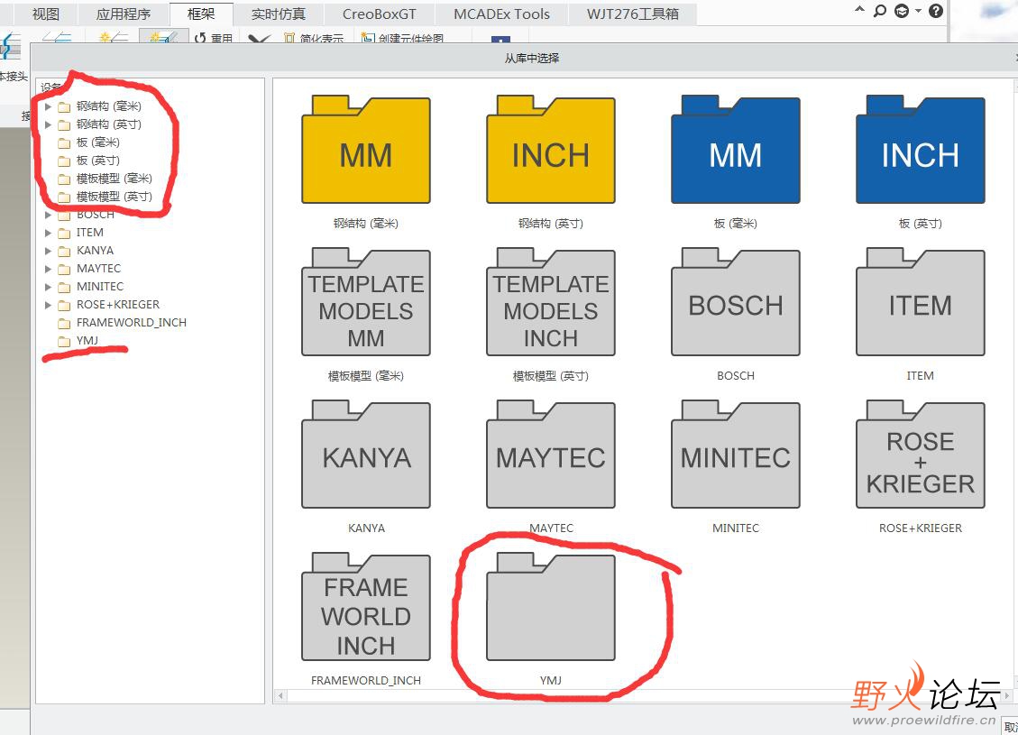Open the blank YMJ folder thumbnail
This screenshot has width=1018, height=735.
pyautogui.click(x=551, y=607)
